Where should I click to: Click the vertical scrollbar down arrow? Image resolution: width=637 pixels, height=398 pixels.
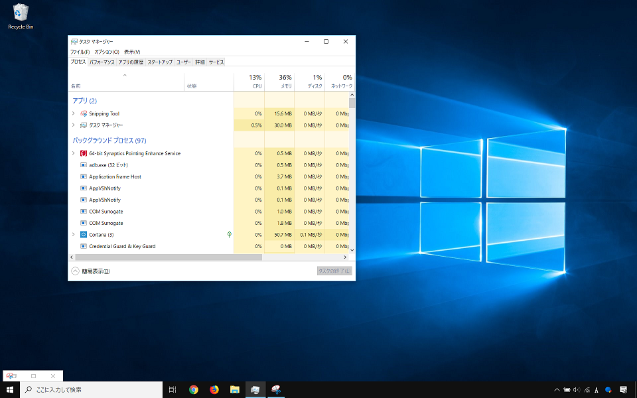[x=352, y=250]
